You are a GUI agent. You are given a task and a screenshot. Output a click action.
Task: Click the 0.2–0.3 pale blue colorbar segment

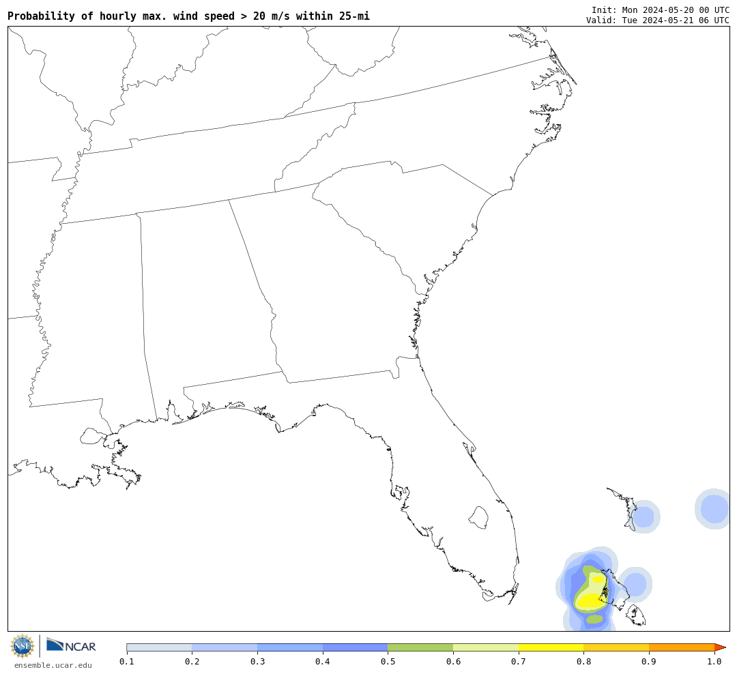pyautogui.click(x=225, y=647)
